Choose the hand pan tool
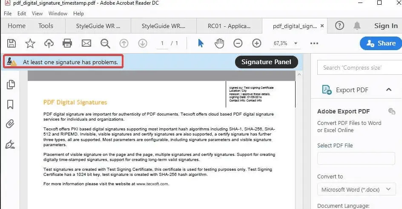This screenshot has height=209, width=402. (x=219, y=43)
